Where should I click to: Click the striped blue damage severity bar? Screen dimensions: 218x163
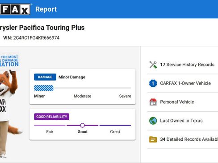pos(44,88)
